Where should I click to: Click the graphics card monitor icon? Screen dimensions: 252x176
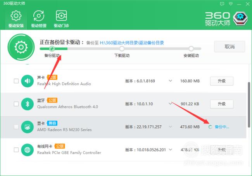click(27, 127)
